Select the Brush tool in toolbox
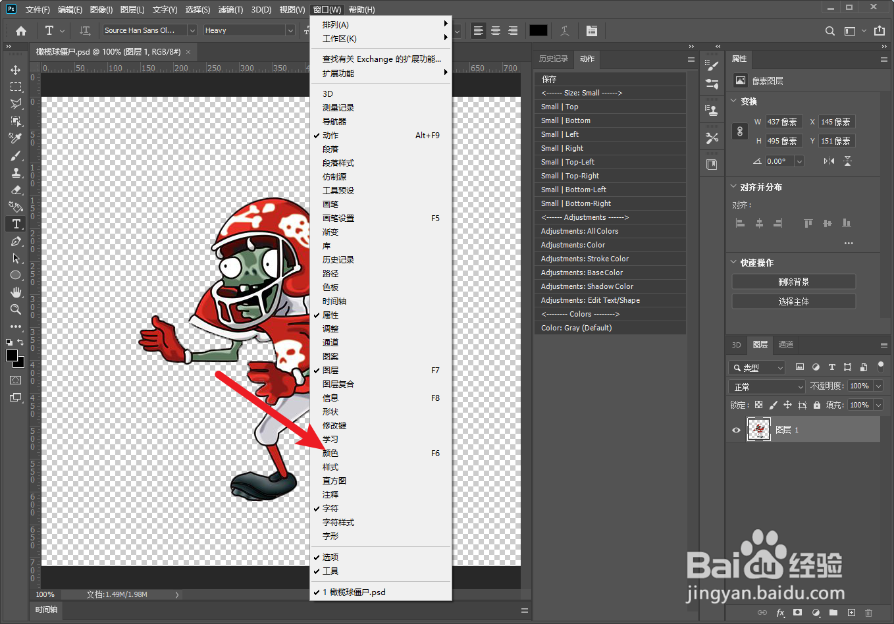Viewport: 894px width, 624px height. click(x=16, y=156)
